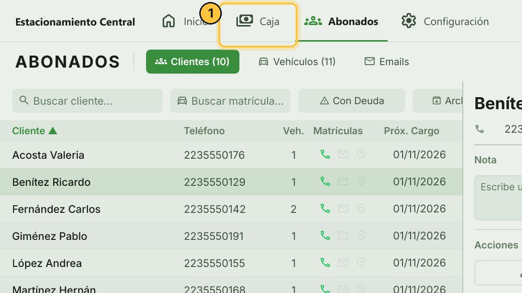Click location icon in Acosta Valeria row
Screen dimensions: 522x293
tap(361, 154)
